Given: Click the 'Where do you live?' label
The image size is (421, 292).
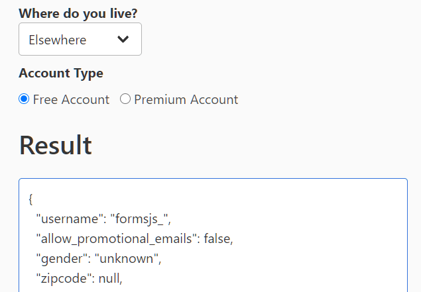Looking at the screenshot, I should (78, 13).
